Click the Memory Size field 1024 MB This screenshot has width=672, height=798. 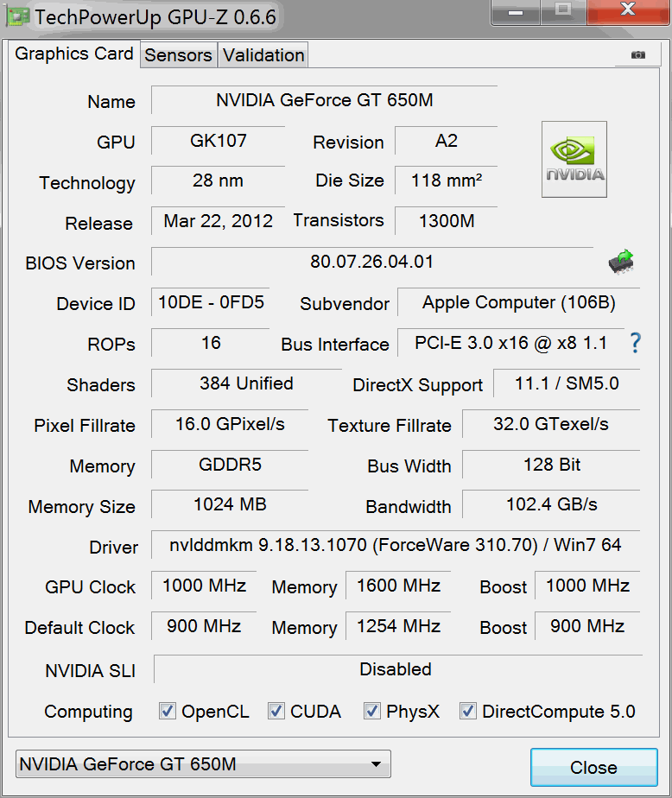pyautogui.click(x=230, y=504)
